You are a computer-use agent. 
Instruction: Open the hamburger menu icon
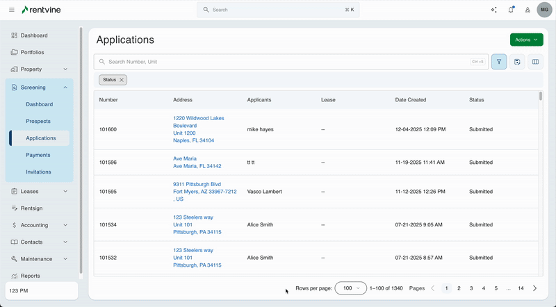[x=11, y=10]
